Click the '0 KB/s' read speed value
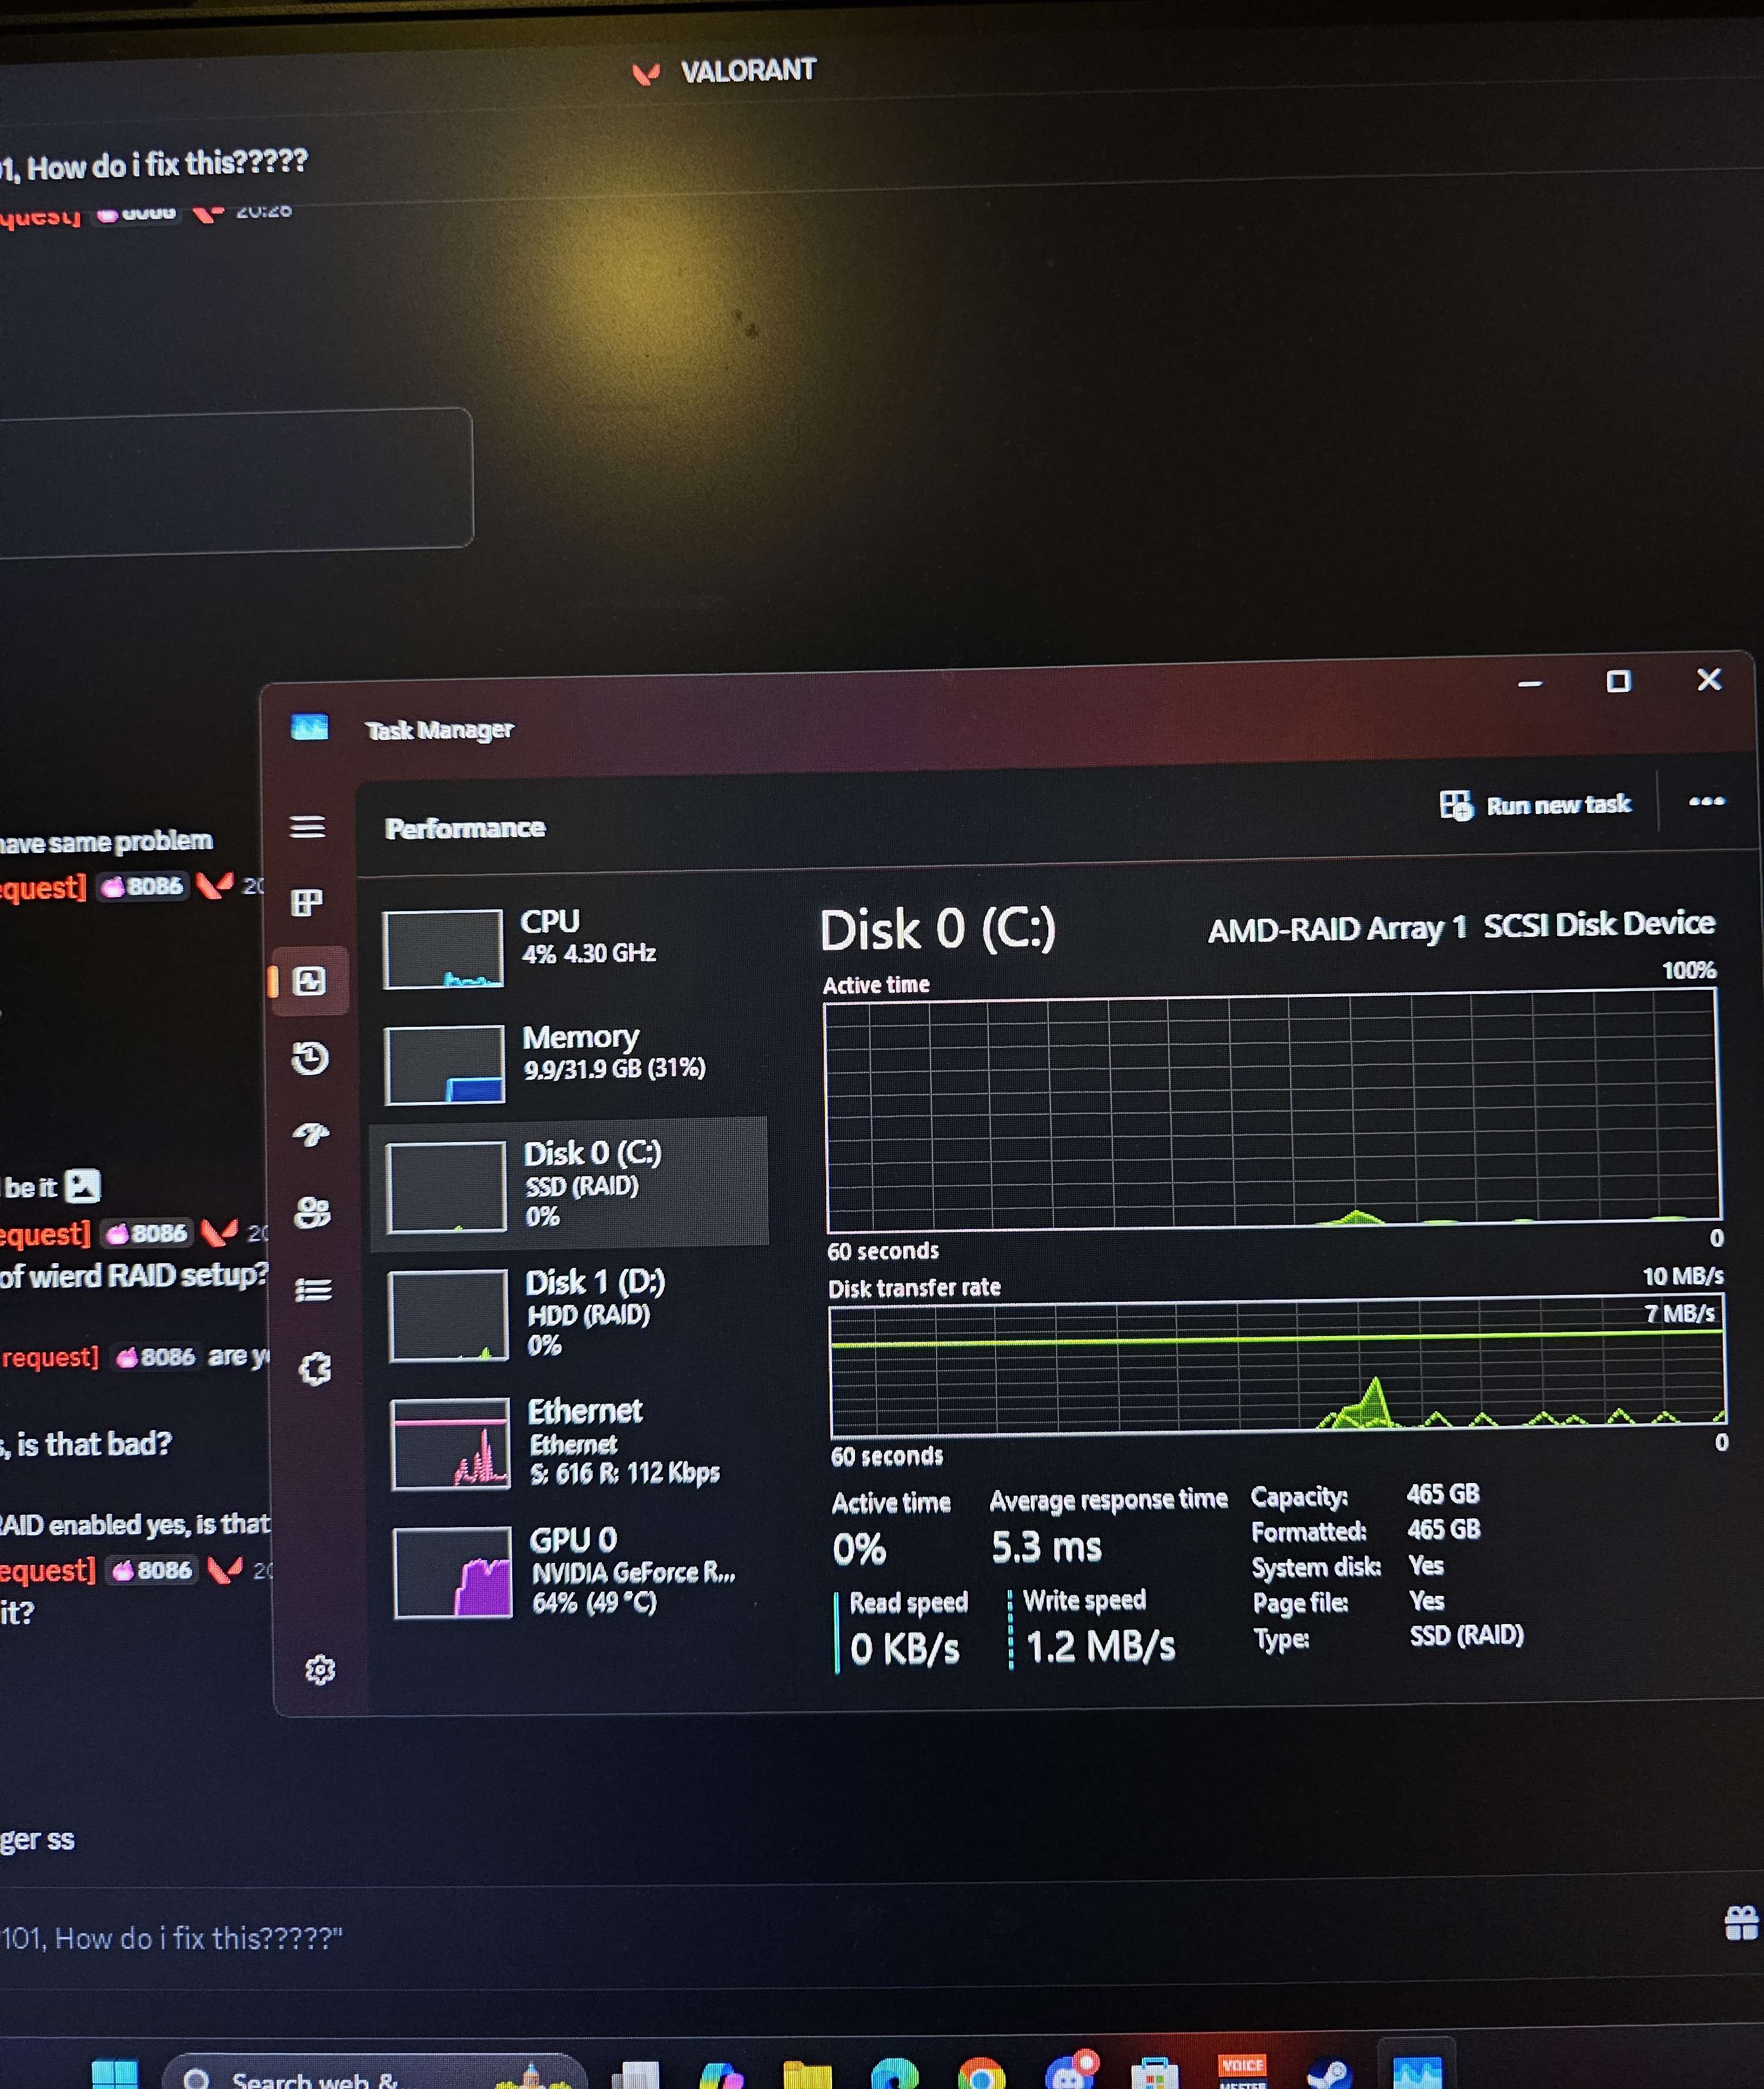This screenshot has height=2089, width=1764. [x=904, y=1649]
